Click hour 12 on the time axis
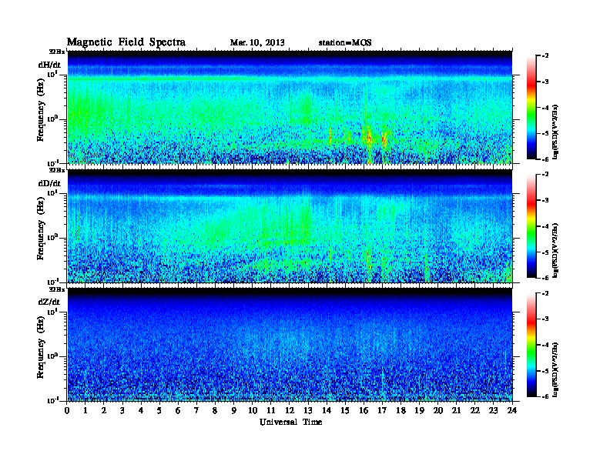Image resolution: width=610 pixels, height=471 pixels. (x=290, y=411)
